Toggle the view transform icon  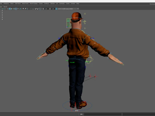(56, 9)
